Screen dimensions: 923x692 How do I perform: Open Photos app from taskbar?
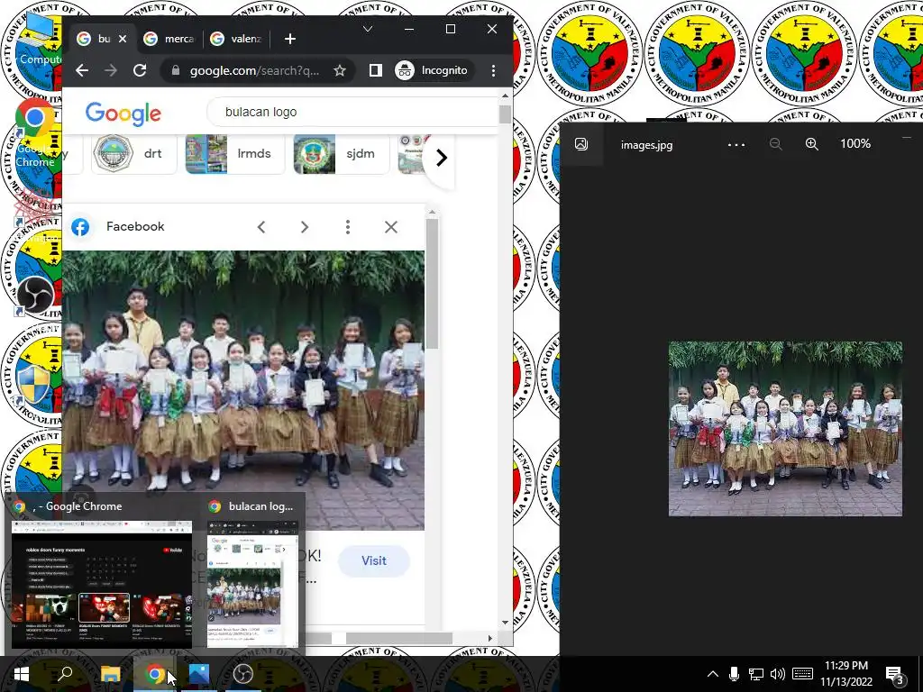[199, 674]
